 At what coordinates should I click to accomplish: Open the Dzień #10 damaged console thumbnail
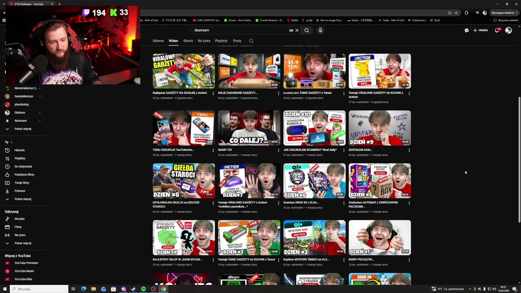coord(314,128)
